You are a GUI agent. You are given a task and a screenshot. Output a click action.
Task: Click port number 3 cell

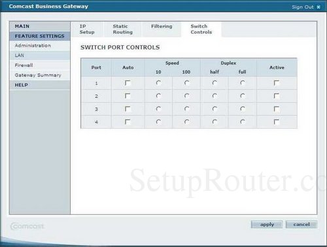(x=96, y=109)
